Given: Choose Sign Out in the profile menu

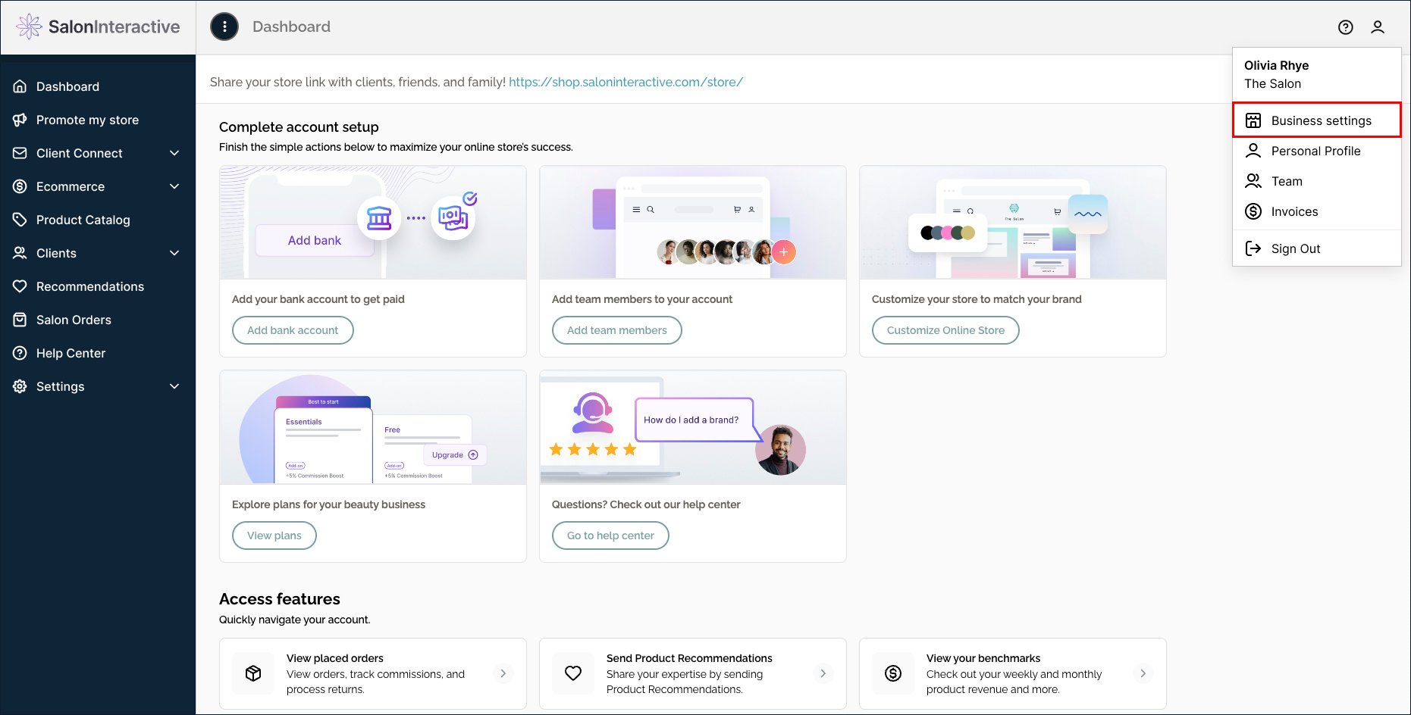Looking at the screenshot, I should pyautogui.click(x=1295, y=248).
